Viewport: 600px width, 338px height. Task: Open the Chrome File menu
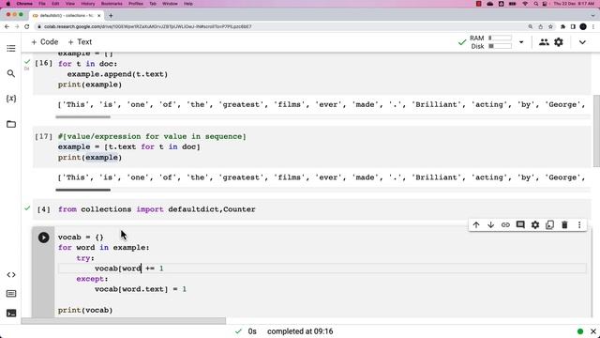(x=42, y=4)
